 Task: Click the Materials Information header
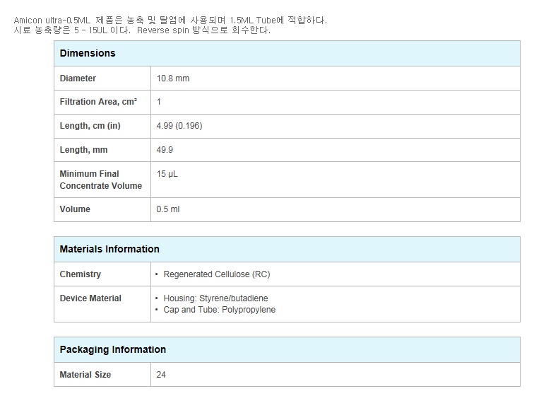[287, 249]
